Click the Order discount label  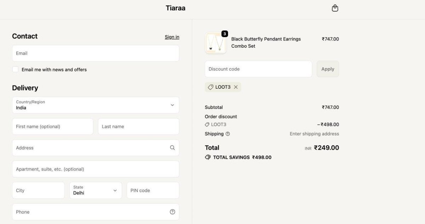click(221, 117)
